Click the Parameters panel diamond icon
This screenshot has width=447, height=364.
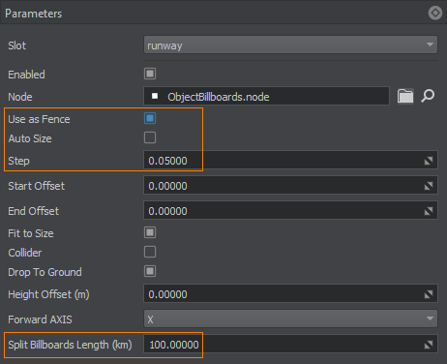[435, 14]
